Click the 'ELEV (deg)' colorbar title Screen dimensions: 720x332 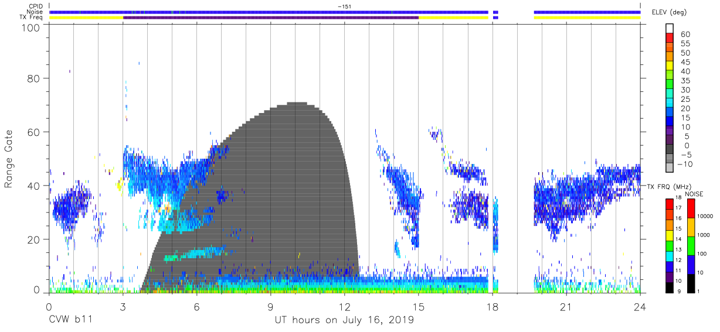pos(669,12)
